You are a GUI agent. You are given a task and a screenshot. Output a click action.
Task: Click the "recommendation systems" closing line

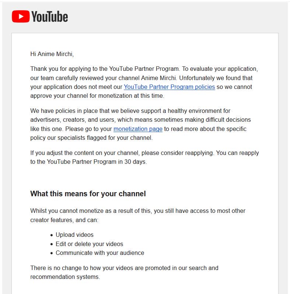(65, 277)
